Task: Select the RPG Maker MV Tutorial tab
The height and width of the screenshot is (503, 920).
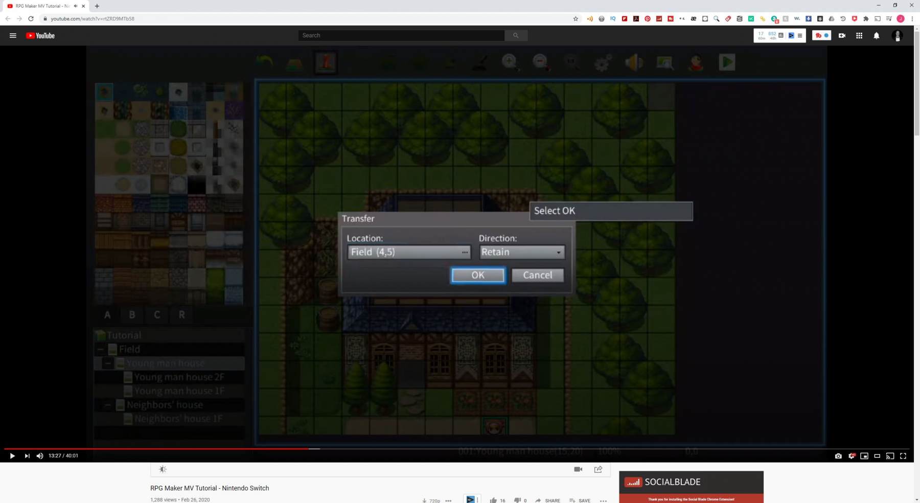Action: [42, 6]
